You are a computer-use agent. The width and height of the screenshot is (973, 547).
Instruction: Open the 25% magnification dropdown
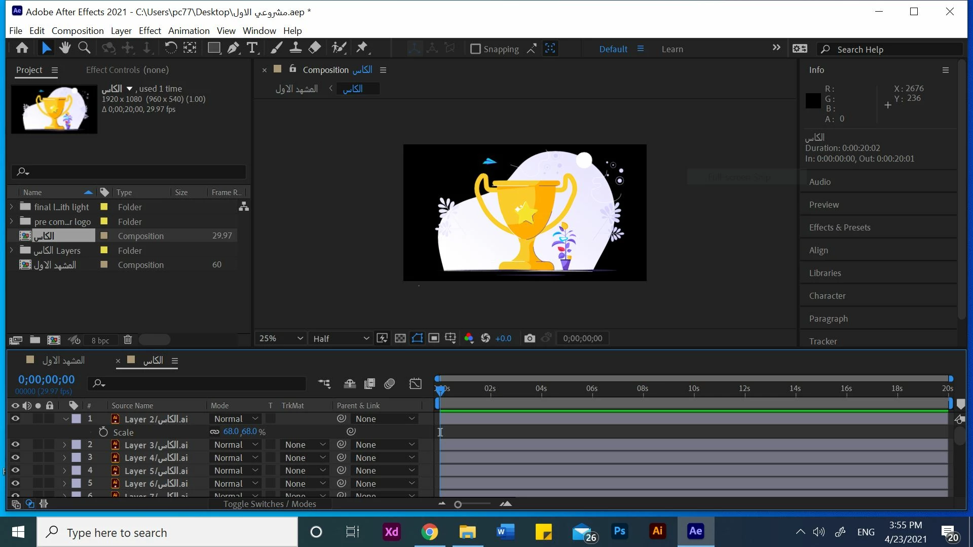(x=281, y=338)
